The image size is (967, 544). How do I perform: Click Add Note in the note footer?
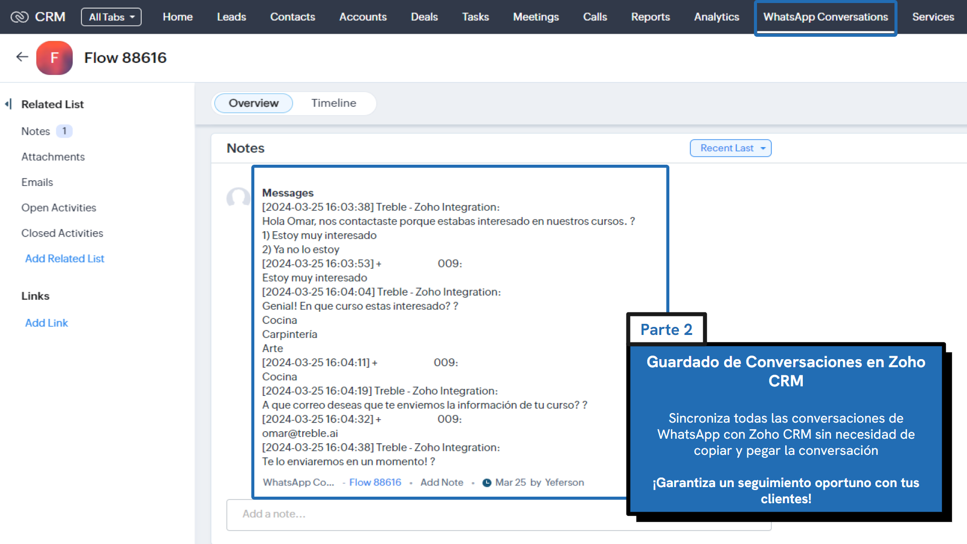(441, 483)
